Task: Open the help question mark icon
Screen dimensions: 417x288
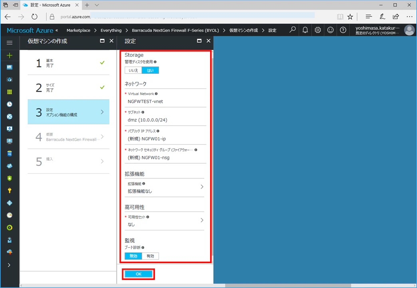Action: click(343, 30)
